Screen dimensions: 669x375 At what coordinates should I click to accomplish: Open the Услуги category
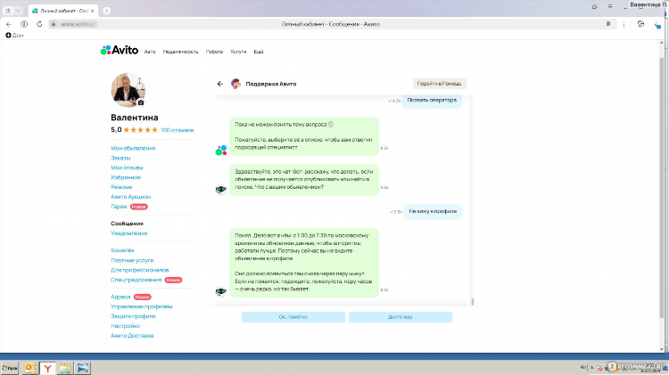[238, 52]
